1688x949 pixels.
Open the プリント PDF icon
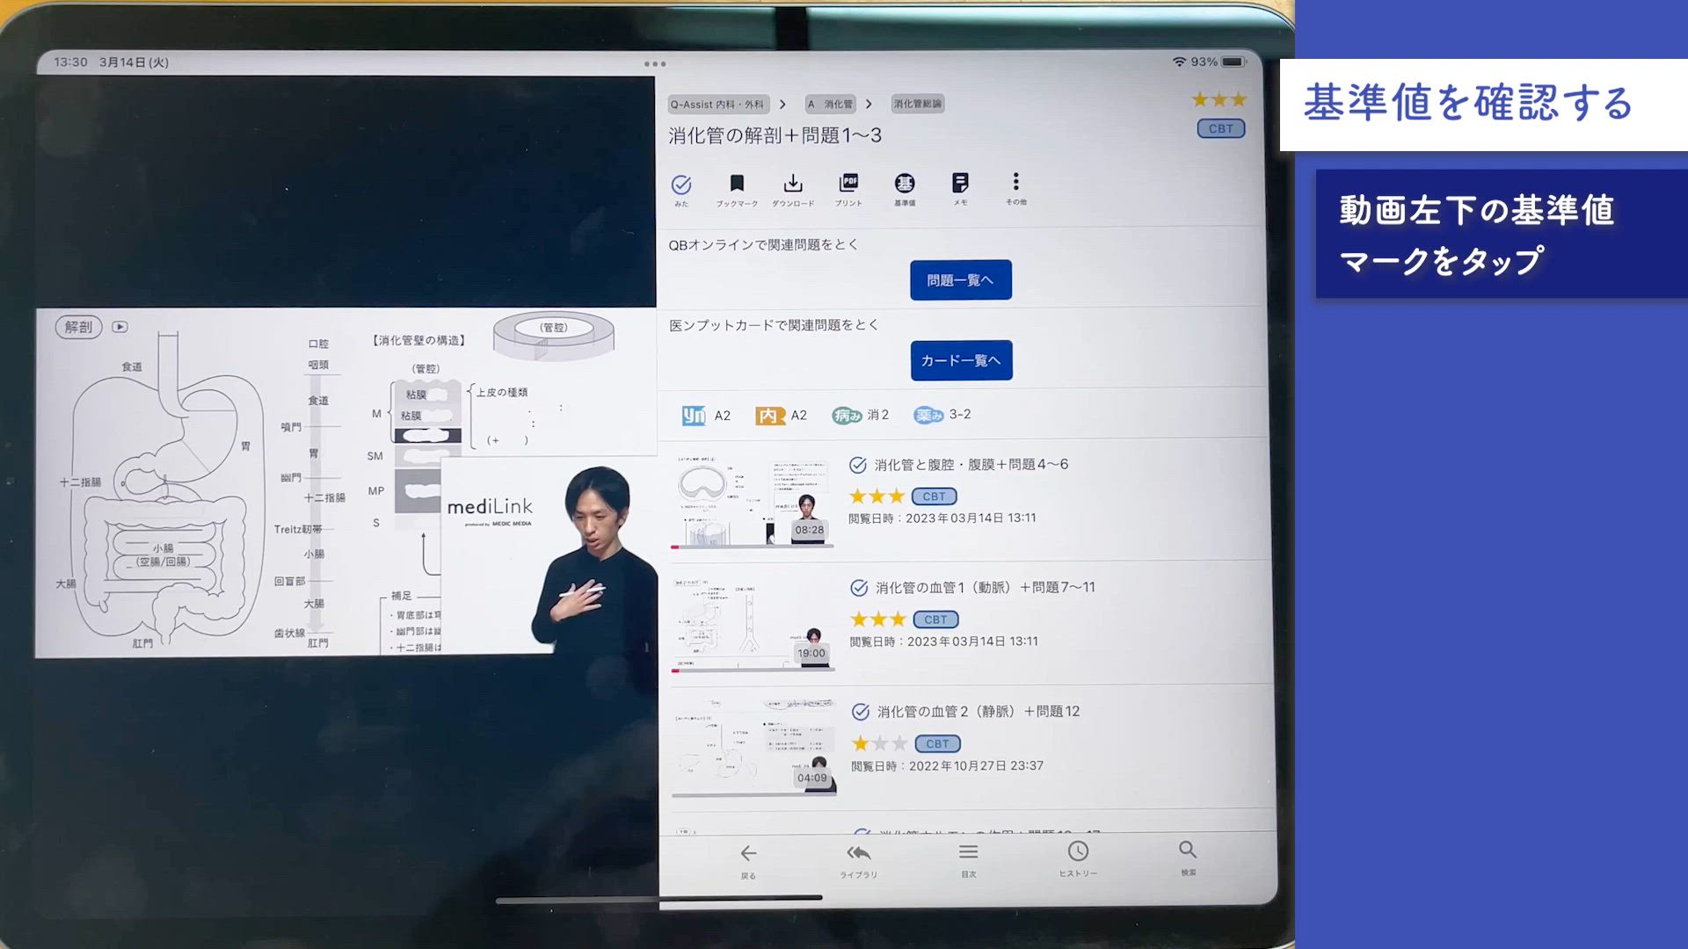pyautogui.click(x=848, y=183)
